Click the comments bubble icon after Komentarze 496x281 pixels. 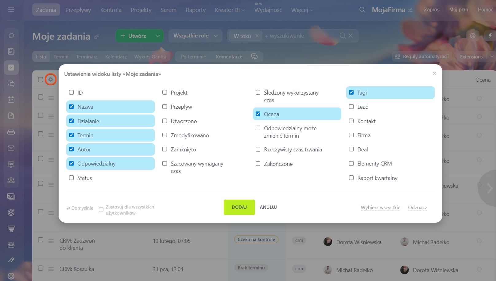(x=254, y=57)
